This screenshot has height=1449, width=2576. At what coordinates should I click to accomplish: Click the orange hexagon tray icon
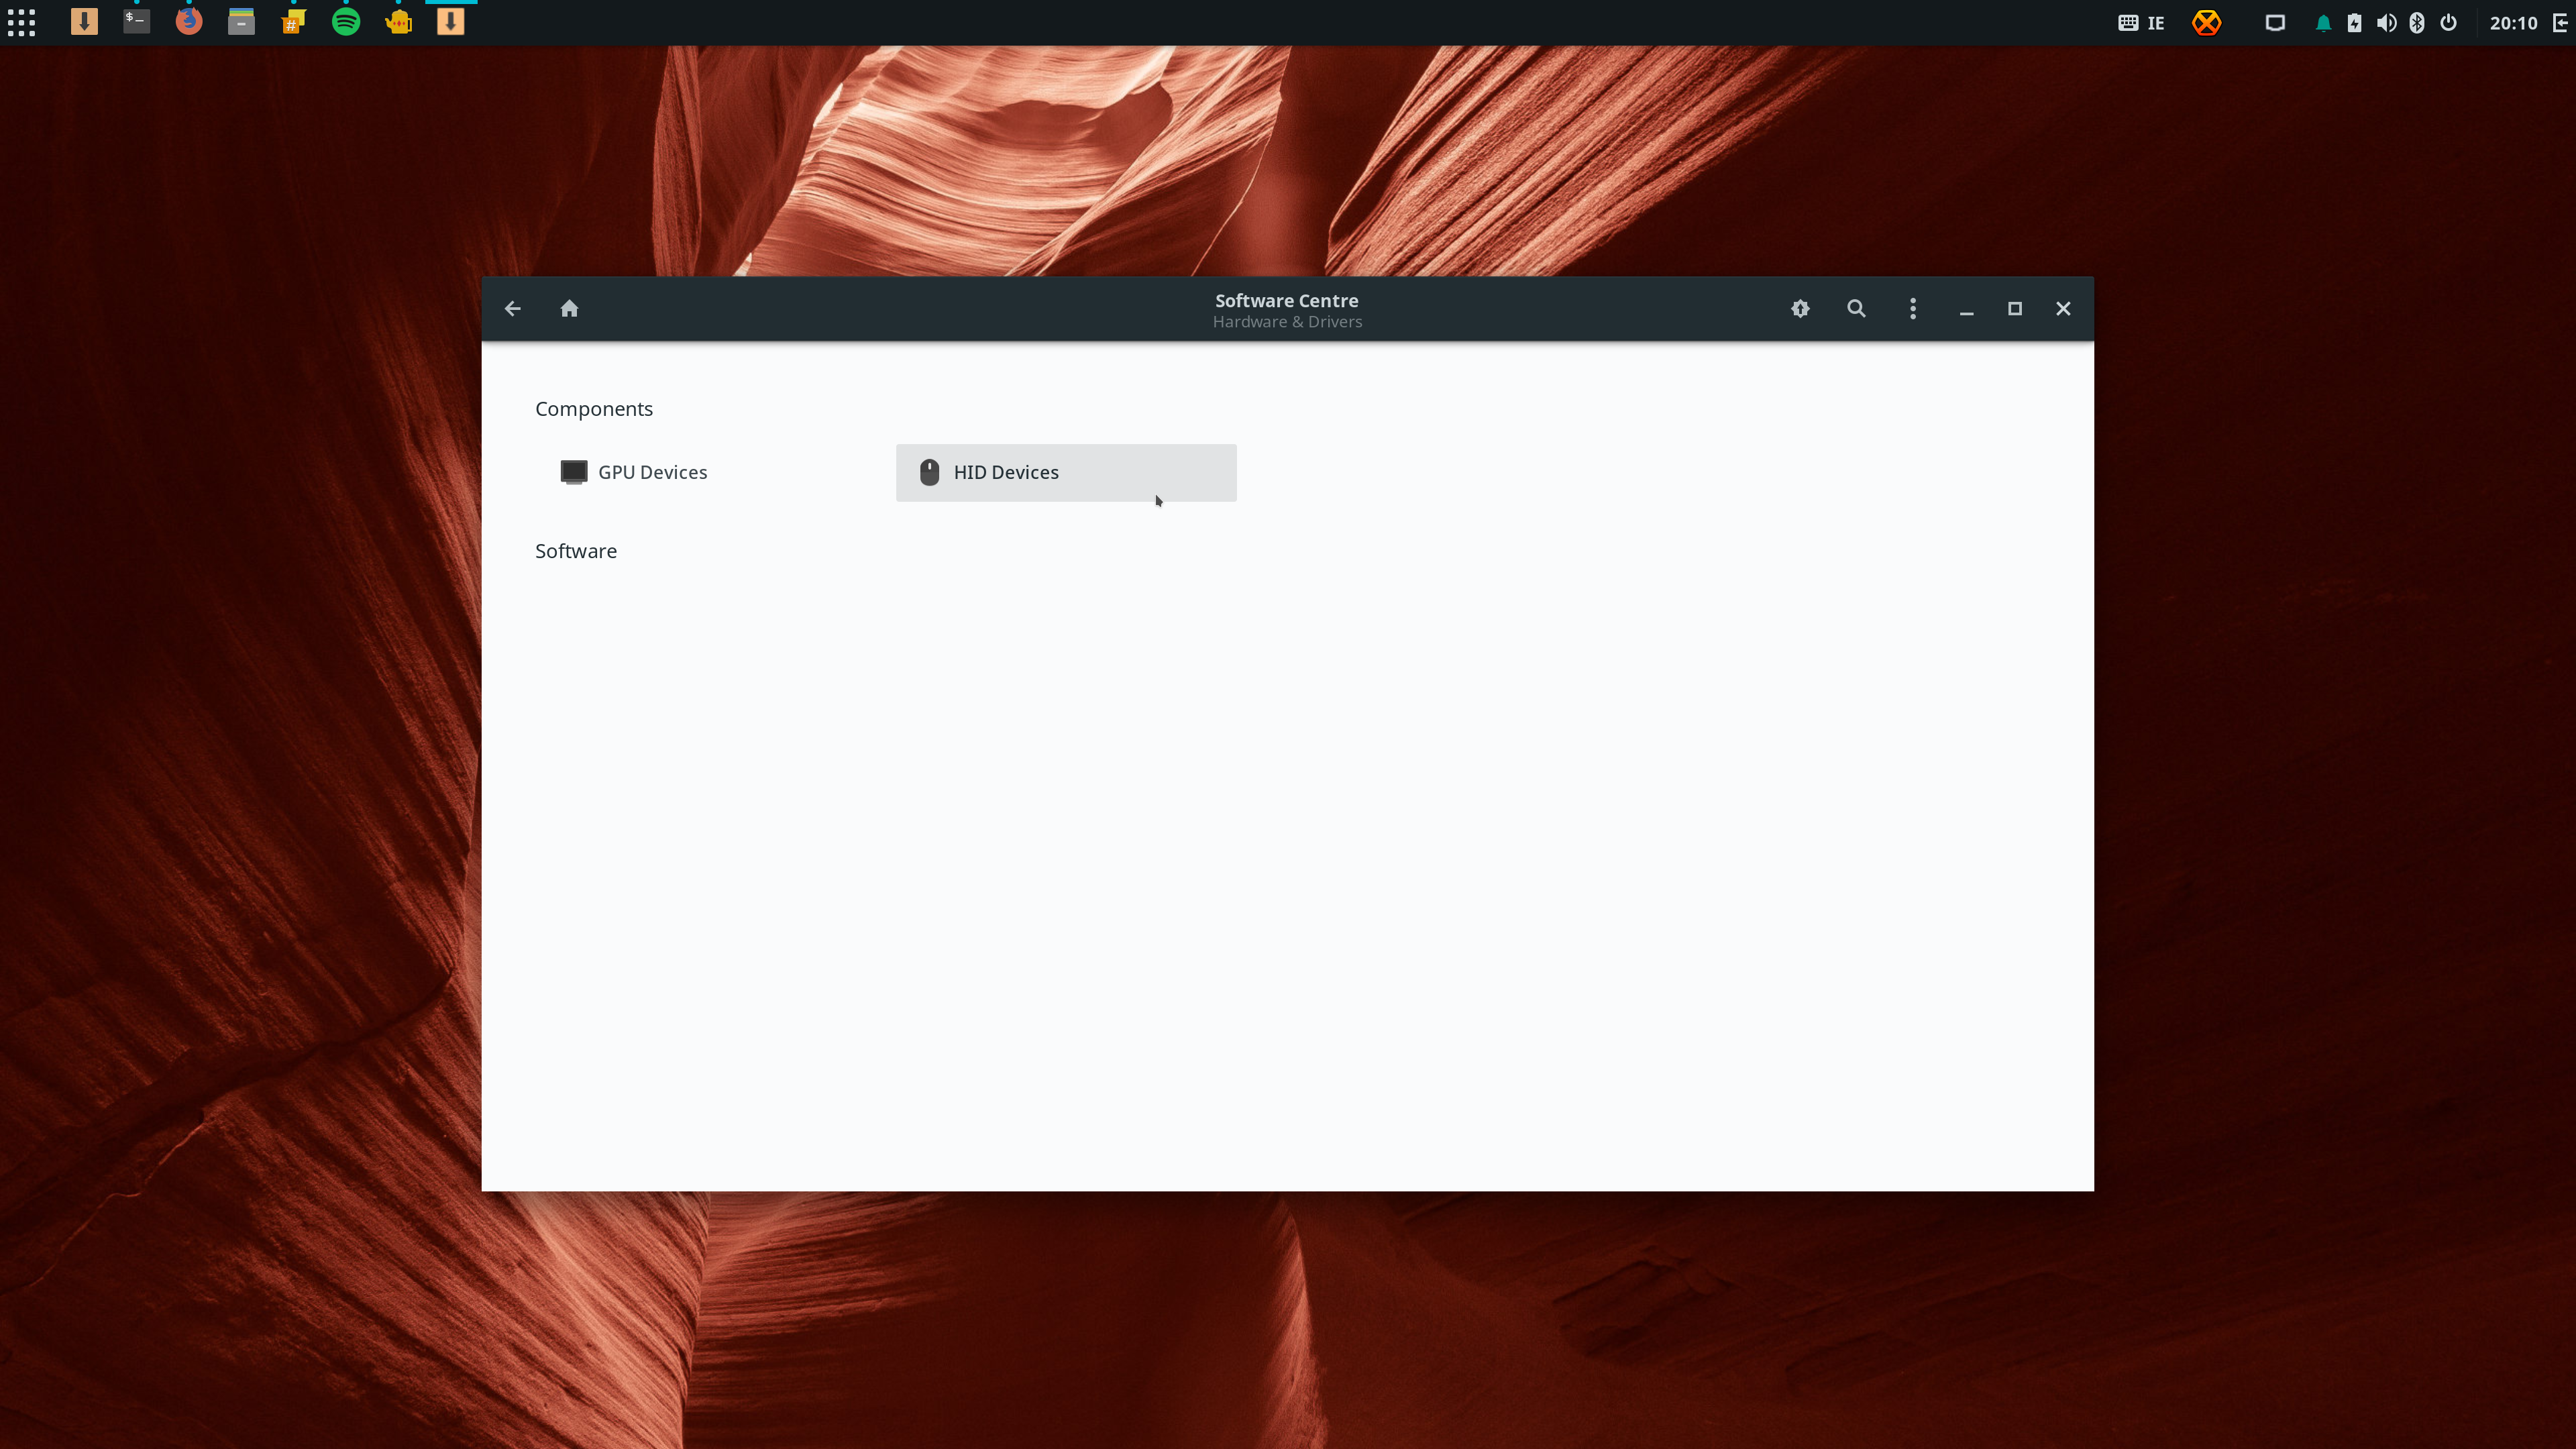coord(2206,23)
